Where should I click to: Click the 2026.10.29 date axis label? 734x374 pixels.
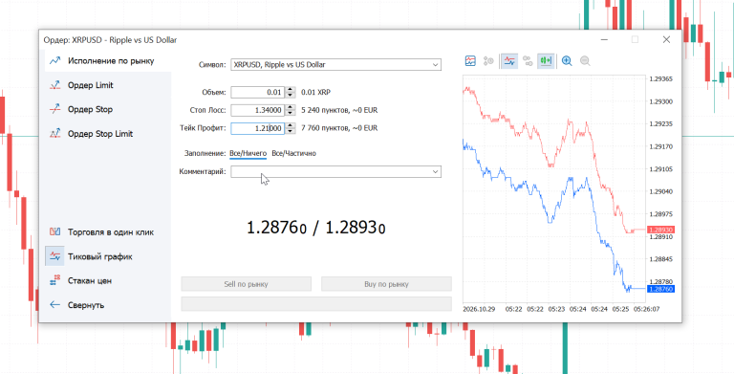[x=479, y=309]
